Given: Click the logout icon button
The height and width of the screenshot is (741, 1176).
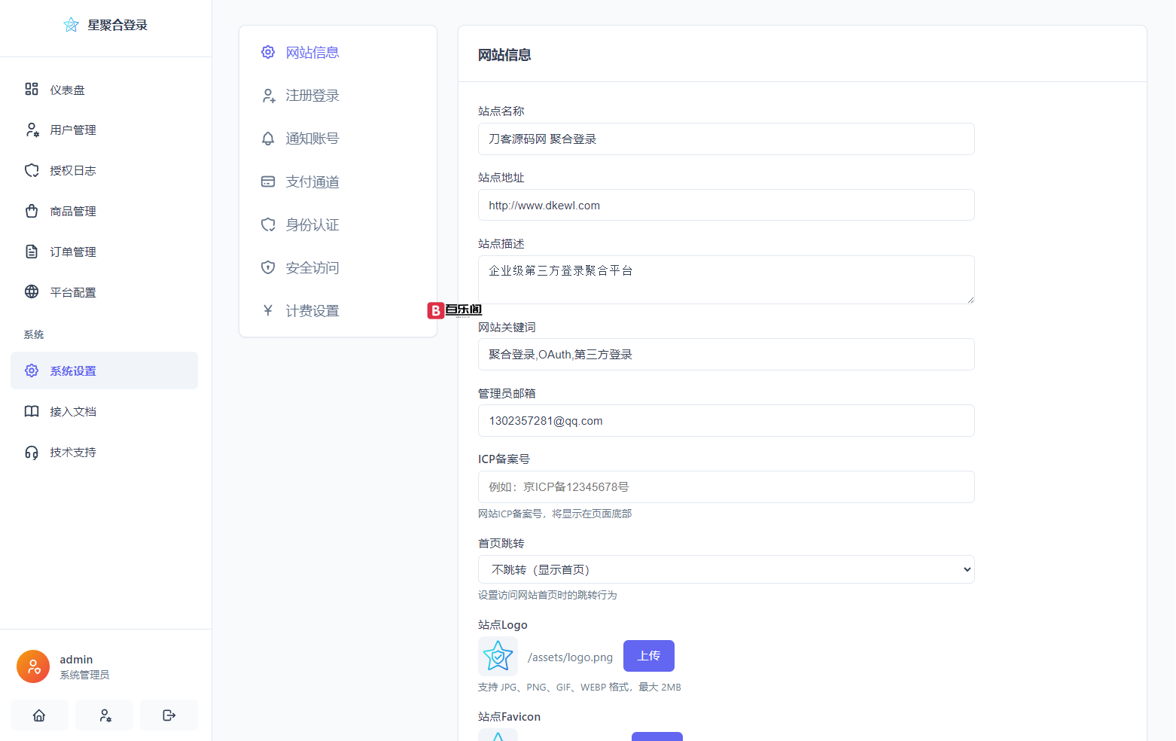Looking at the screenshot, I should [x=169, y=715].
